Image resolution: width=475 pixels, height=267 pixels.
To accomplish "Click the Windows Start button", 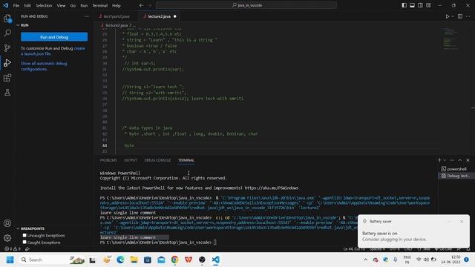I will click(x=10, y=260).
